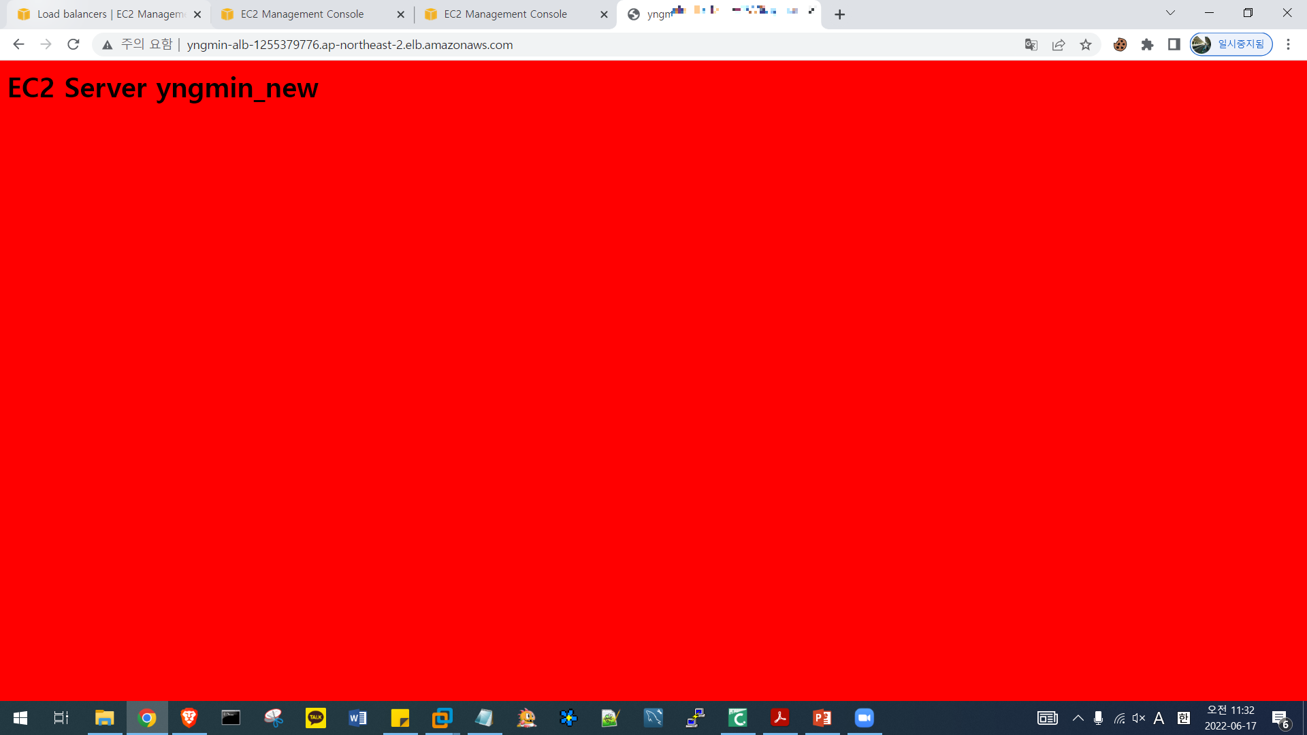Click the address bar URL

coord(350,45)
